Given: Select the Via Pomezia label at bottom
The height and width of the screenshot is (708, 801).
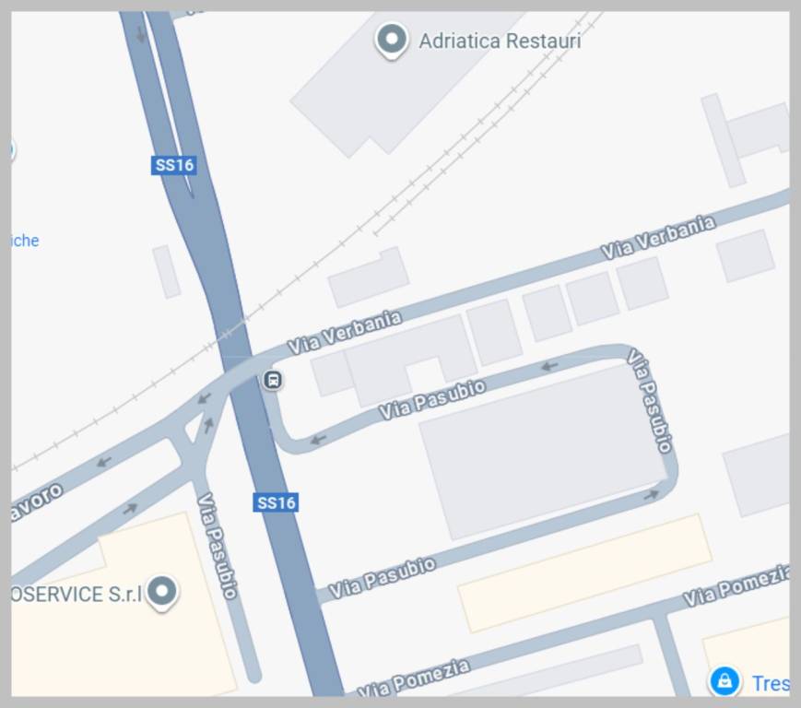Looking at the screenshot, I should click(413, 678).
